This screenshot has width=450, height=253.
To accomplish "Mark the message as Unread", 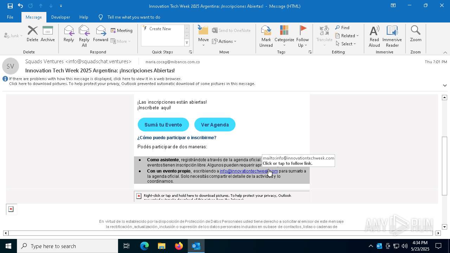I will pos(266,36).
